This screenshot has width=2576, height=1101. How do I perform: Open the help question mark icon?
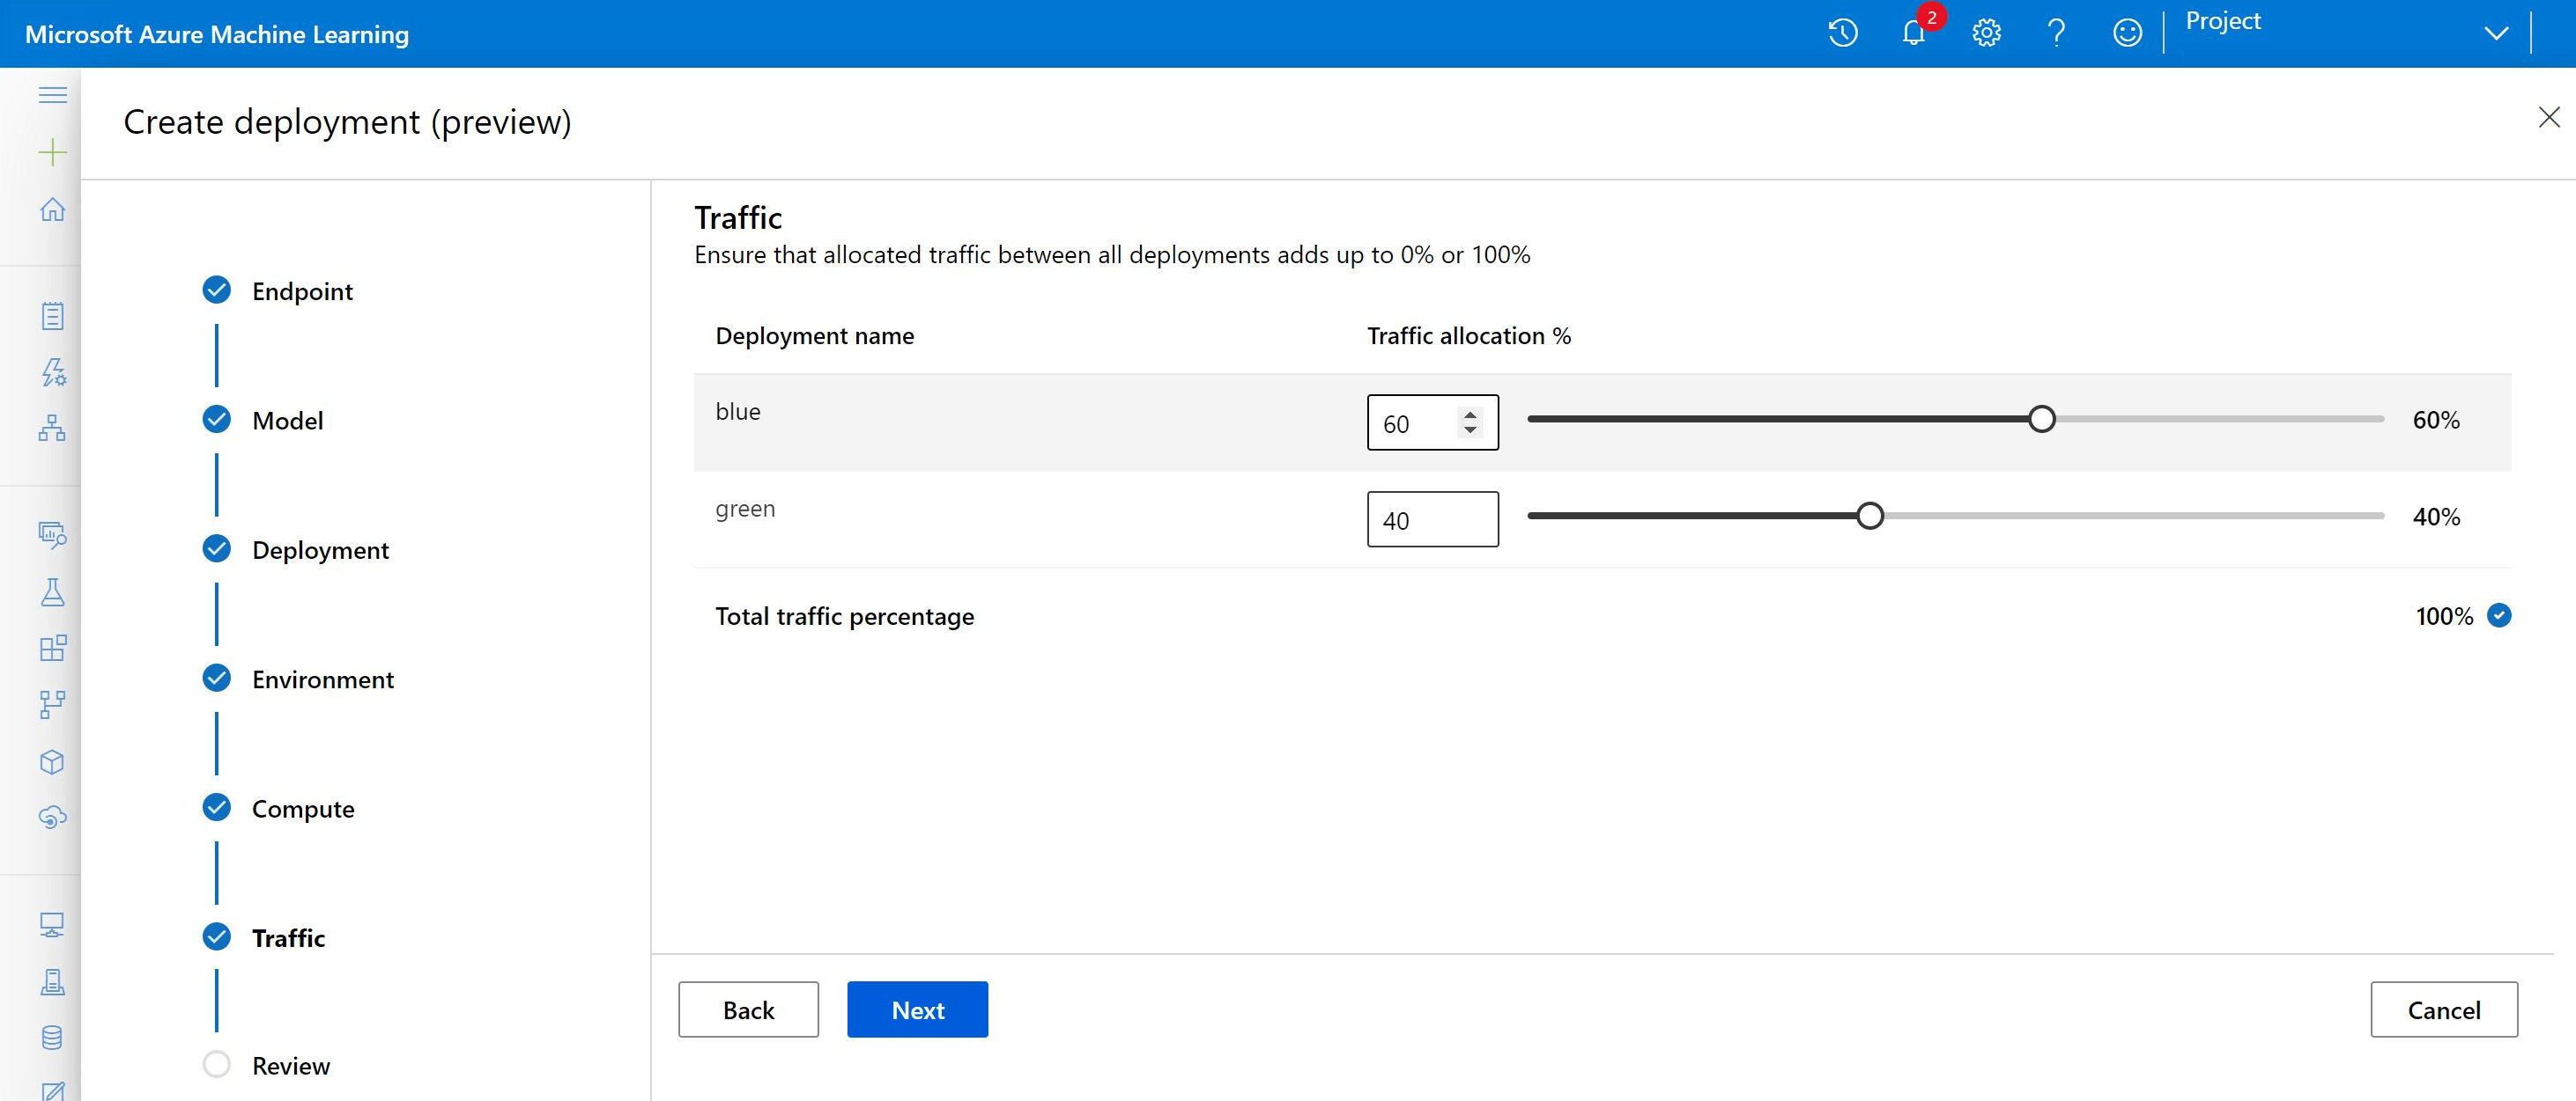click(x=2057, y=32)
